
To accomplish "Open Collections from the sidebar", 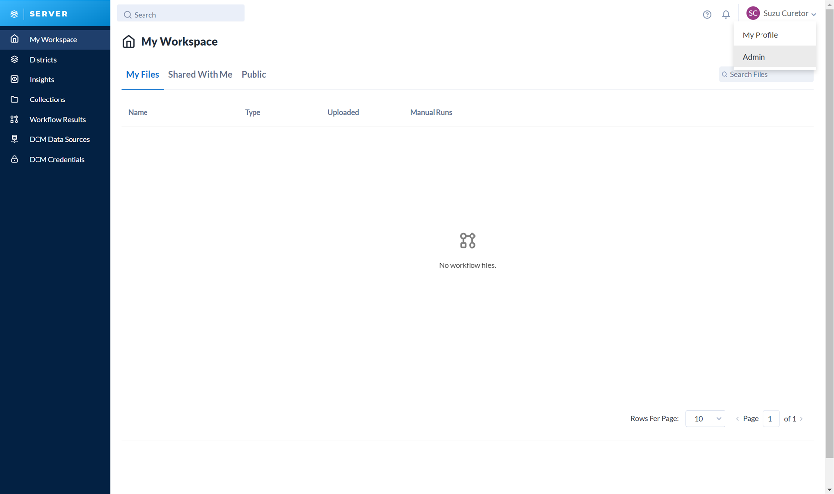I will coord(47,99).
